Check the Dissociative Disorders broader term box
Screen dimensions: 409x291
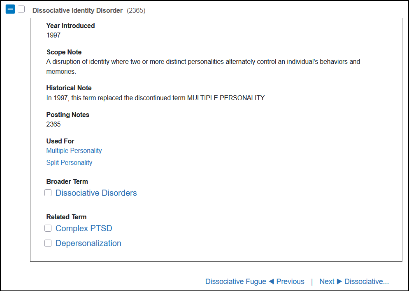48,193
